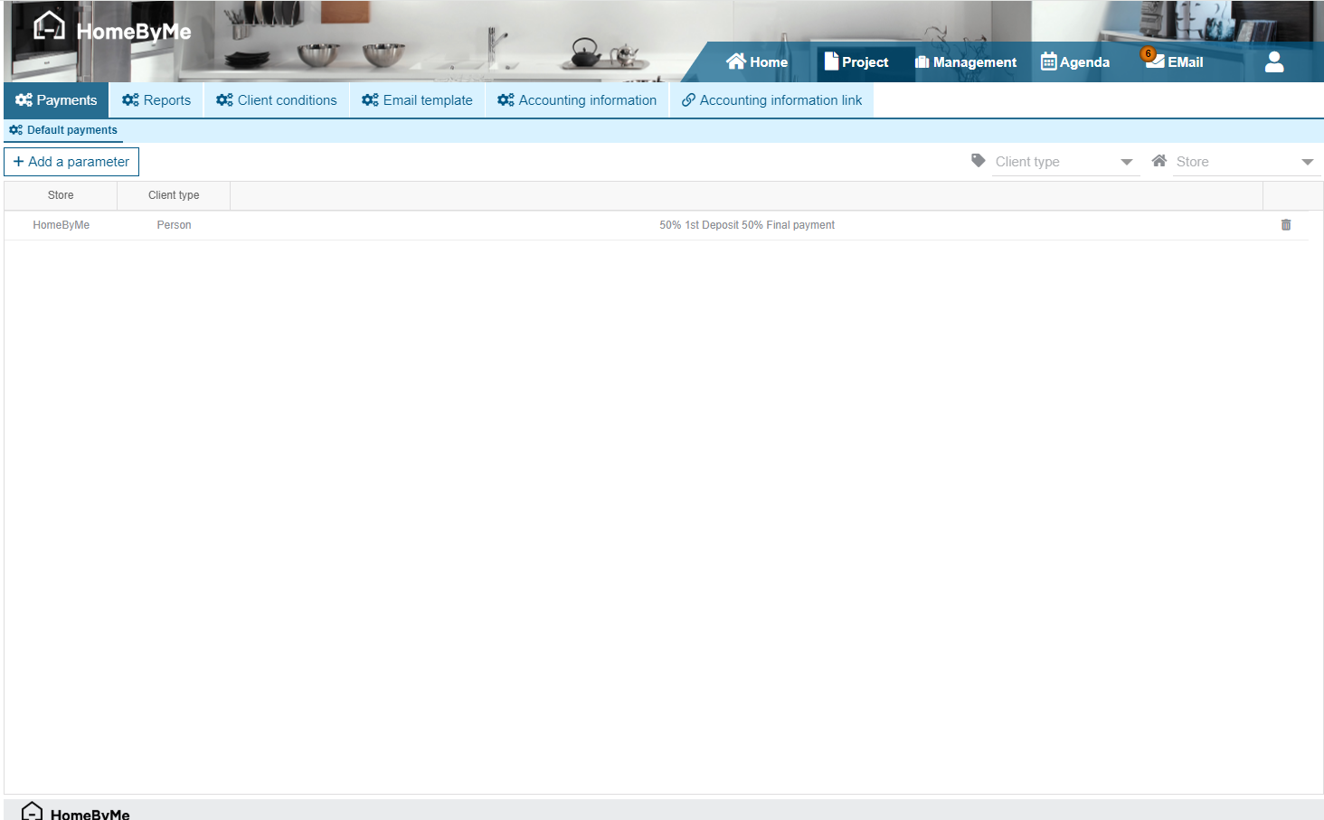The width and height of the screenshot is (1324, 820).
Task: Open the Client conditions tab
Action: tap(277, 100)
